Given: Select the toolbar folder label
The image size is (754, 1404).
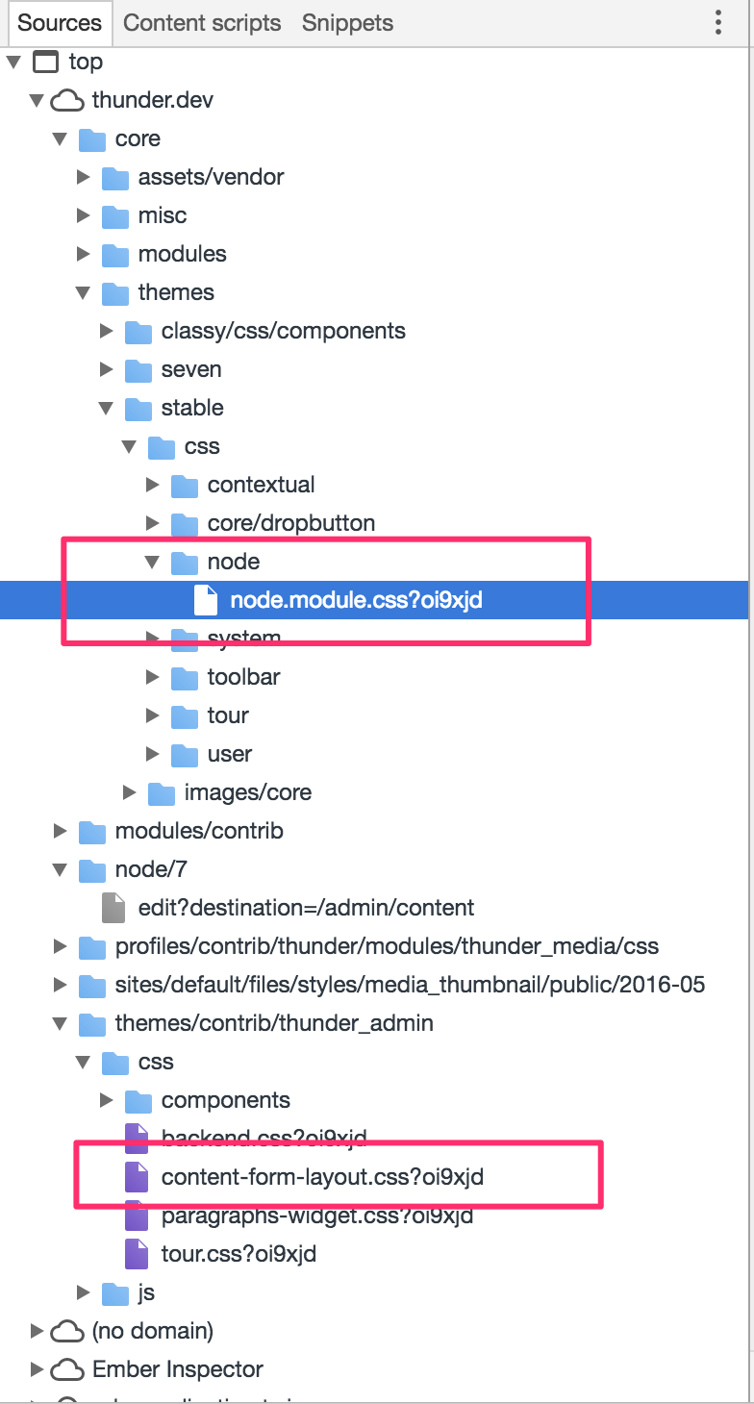Looking at the screenshot, I should [243, 677].
